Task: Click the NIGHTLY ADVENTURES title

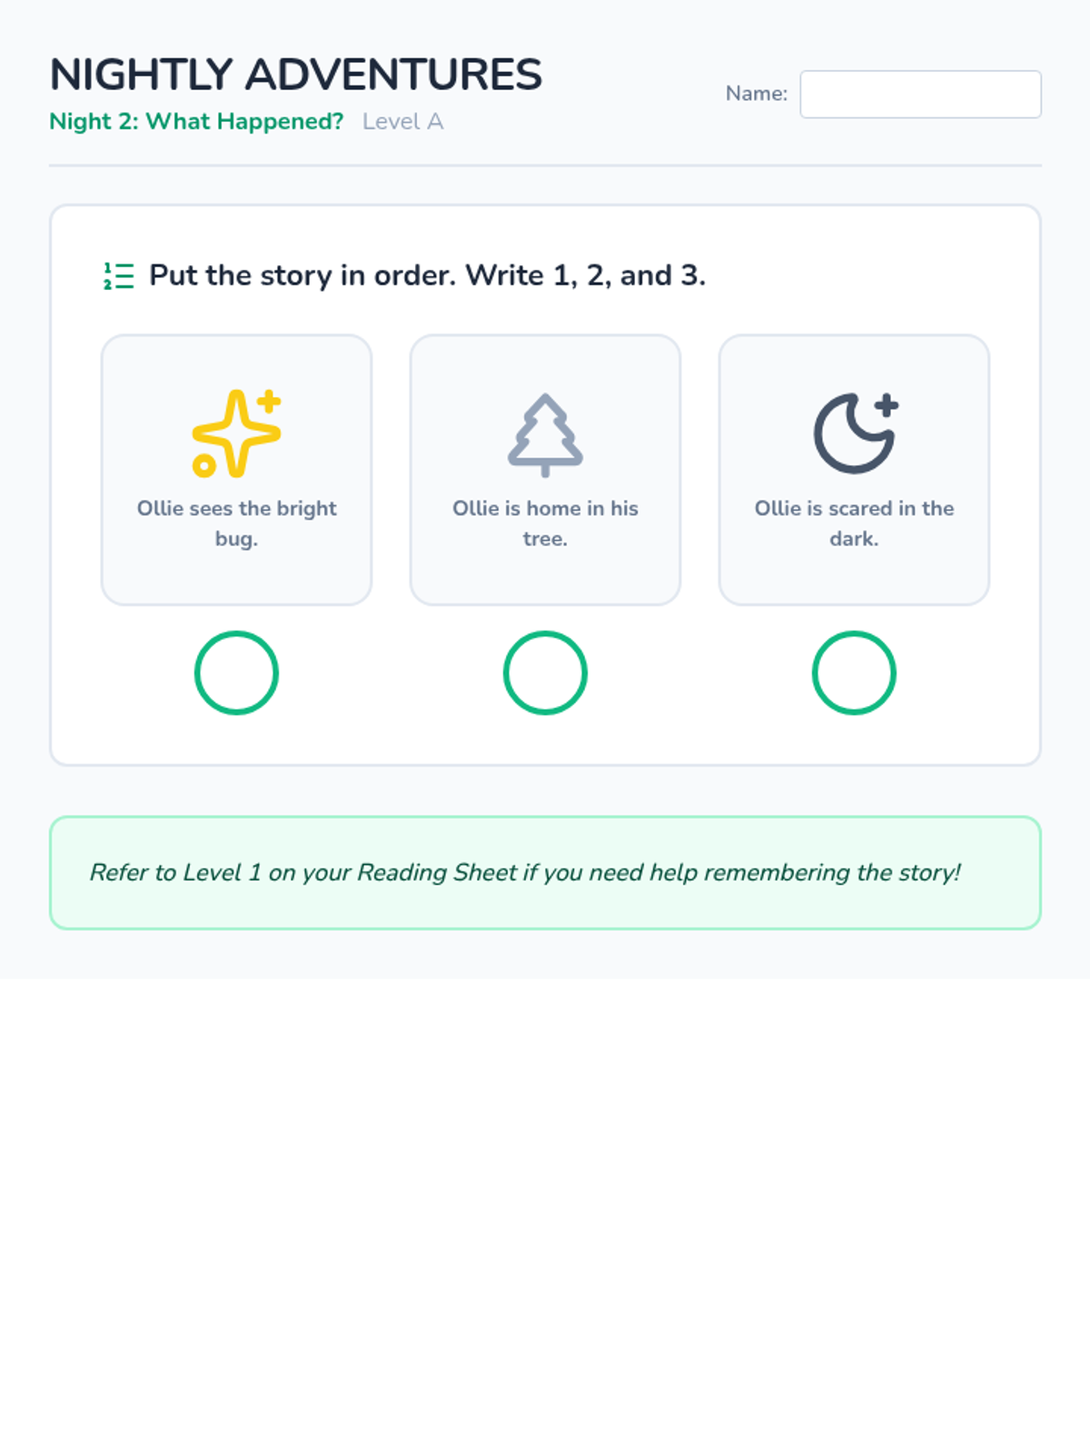Action: (295, 75)
